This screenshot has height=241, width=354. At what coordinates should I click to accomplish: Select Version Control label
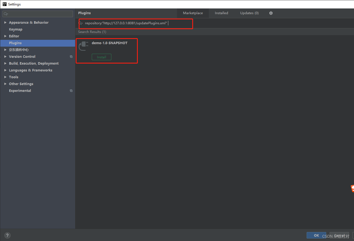coord(22,57)
